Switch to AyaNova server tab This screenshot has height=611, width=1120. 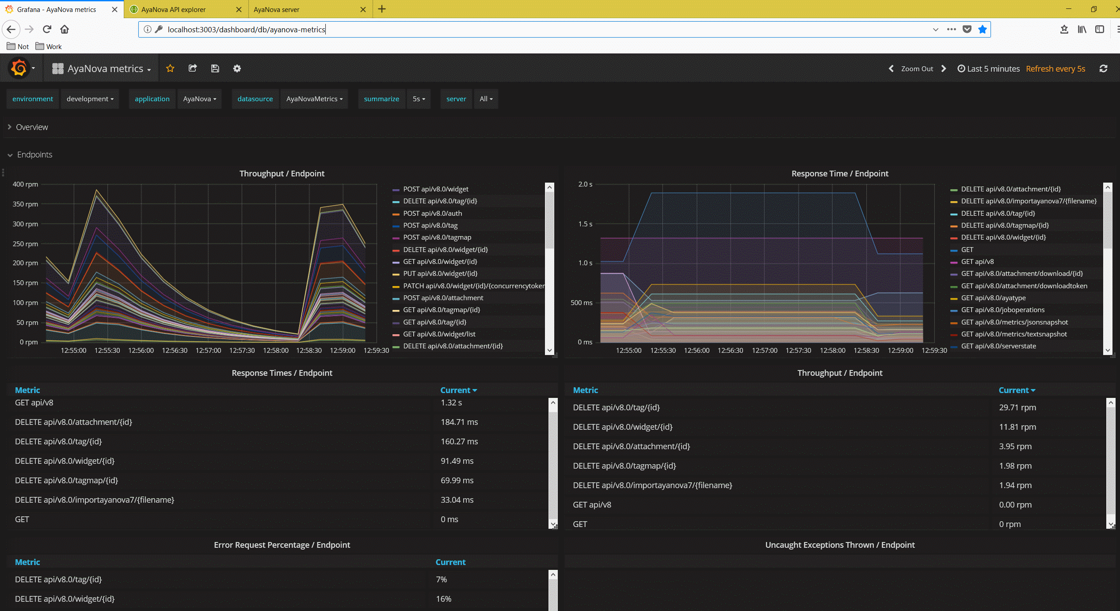coord(311,9)
